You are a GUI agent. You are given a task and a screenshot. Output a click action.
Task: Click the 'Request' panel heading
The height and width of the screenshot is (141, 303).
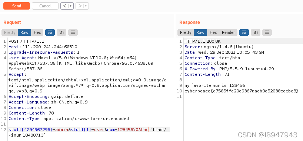[x=12, y=22]
